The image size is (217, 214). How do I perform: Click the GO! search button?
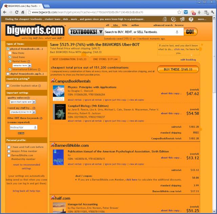[x=191, y=32]
